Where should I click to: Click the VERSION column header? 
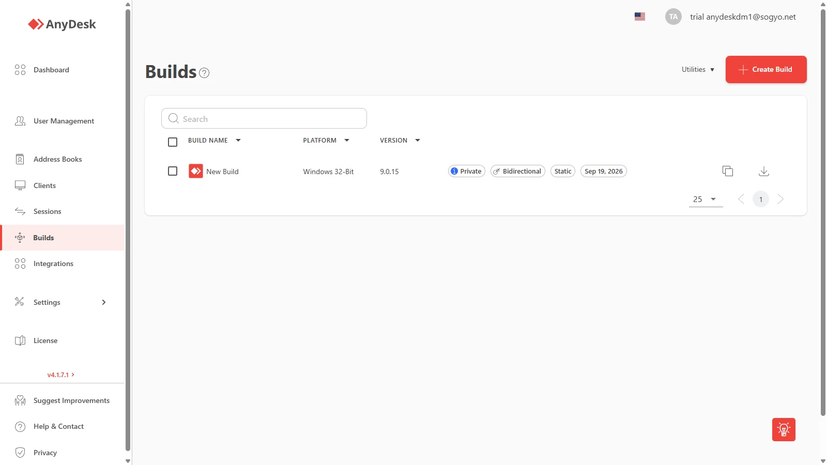[x=393, y=140]
